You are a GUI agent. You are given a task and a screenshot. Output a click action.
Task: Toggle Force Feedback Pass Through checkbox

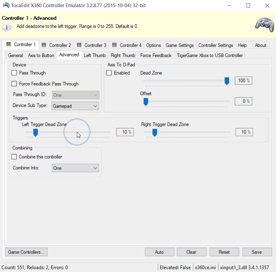click(14, 84)
